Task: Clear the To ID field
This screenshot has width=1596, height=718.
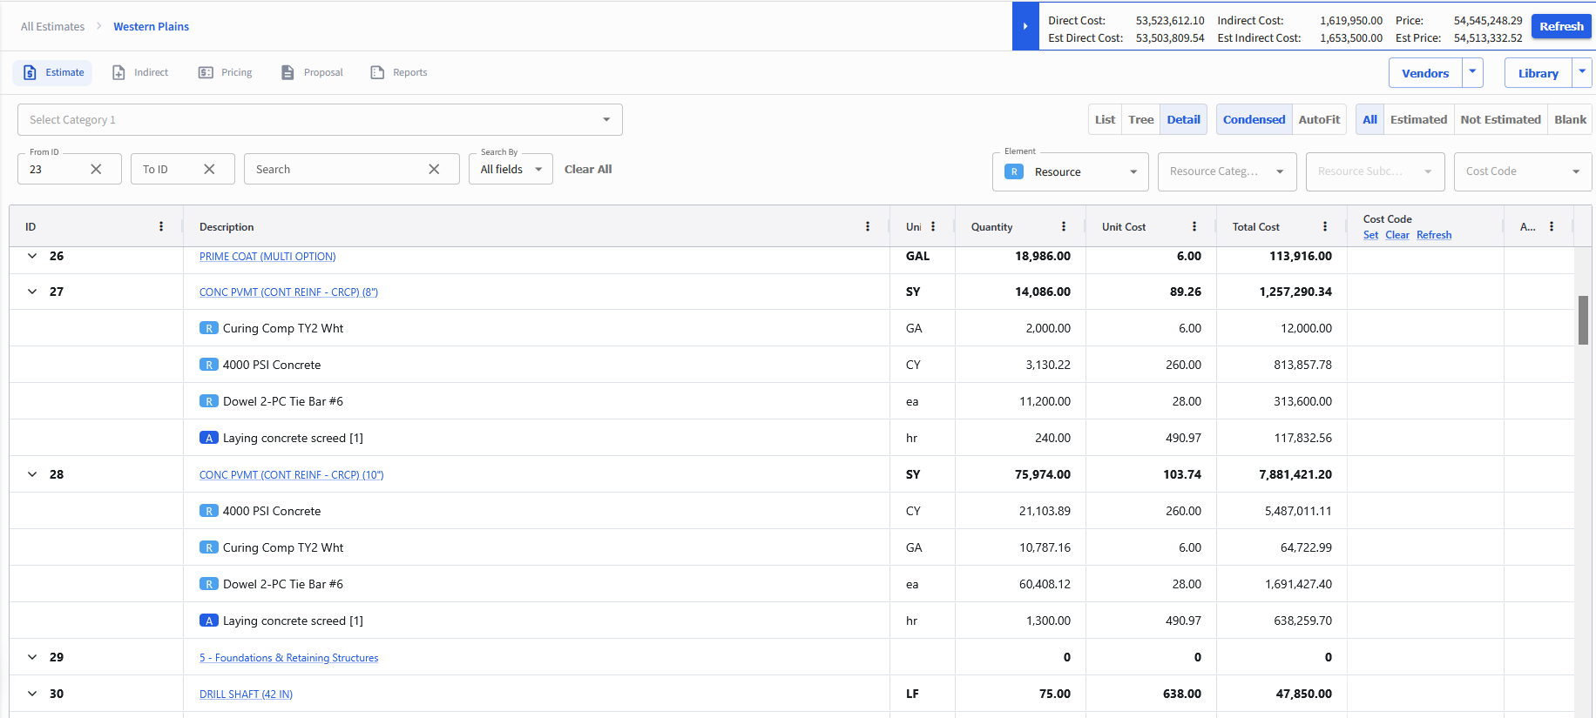Action: 209,169
